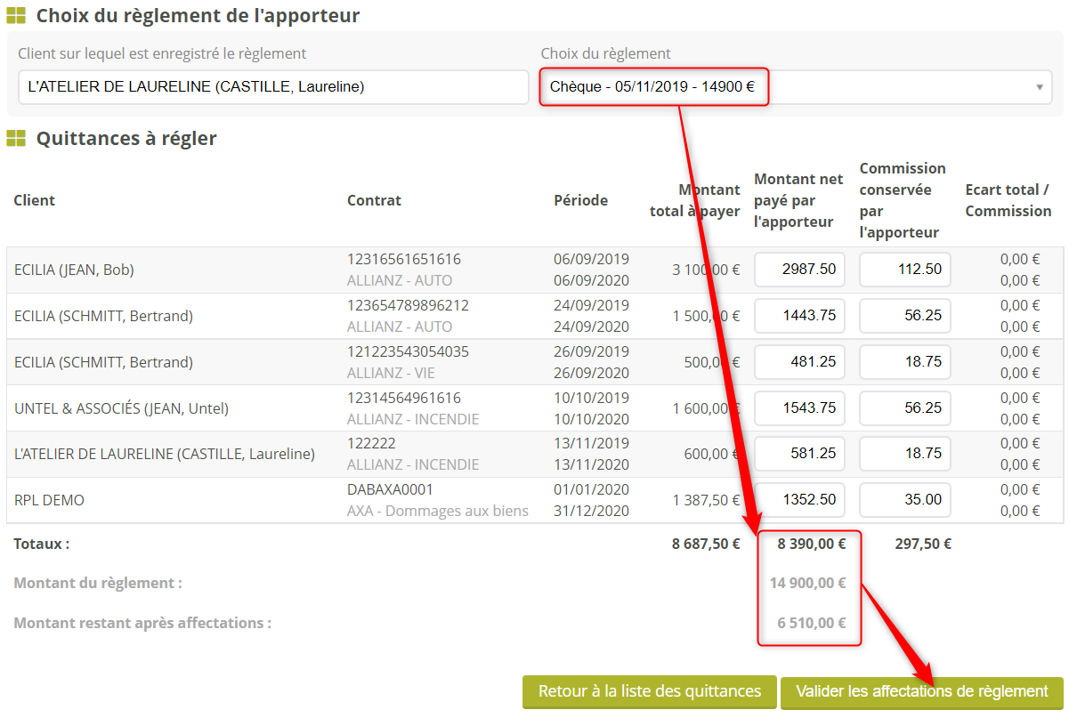Click net amount field showing 1443.75
This screenshot has width=1069, height=718.
[799, 316]
